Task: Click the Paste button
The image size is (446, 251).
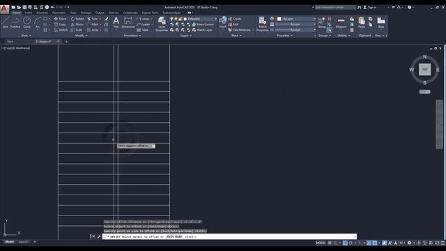Action: (362, 22)
